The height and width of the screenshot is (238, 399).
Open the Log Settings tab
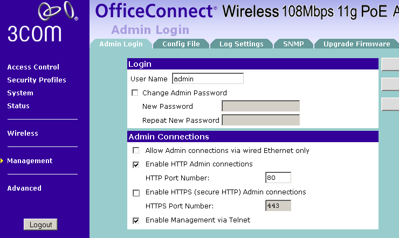tap(241, 44)
